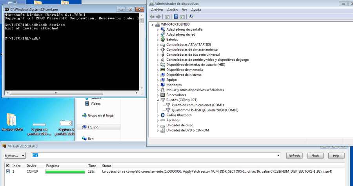Viewport: 353px width, 186px height.
Task: Click the Help icon in Device Manager toolbar
Action: click(176, 16)
